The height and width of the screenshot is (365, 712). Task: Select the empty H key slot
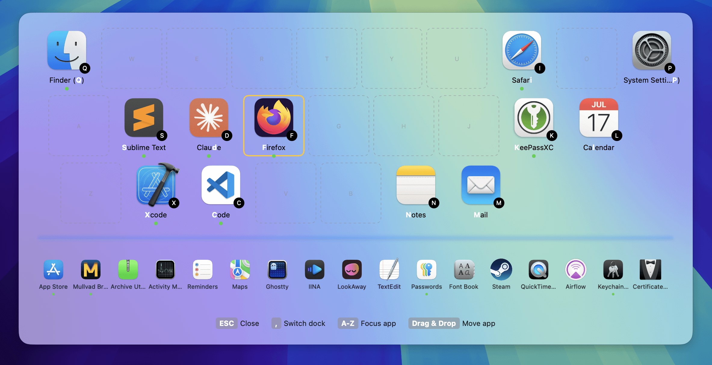[x=404, y=126]
